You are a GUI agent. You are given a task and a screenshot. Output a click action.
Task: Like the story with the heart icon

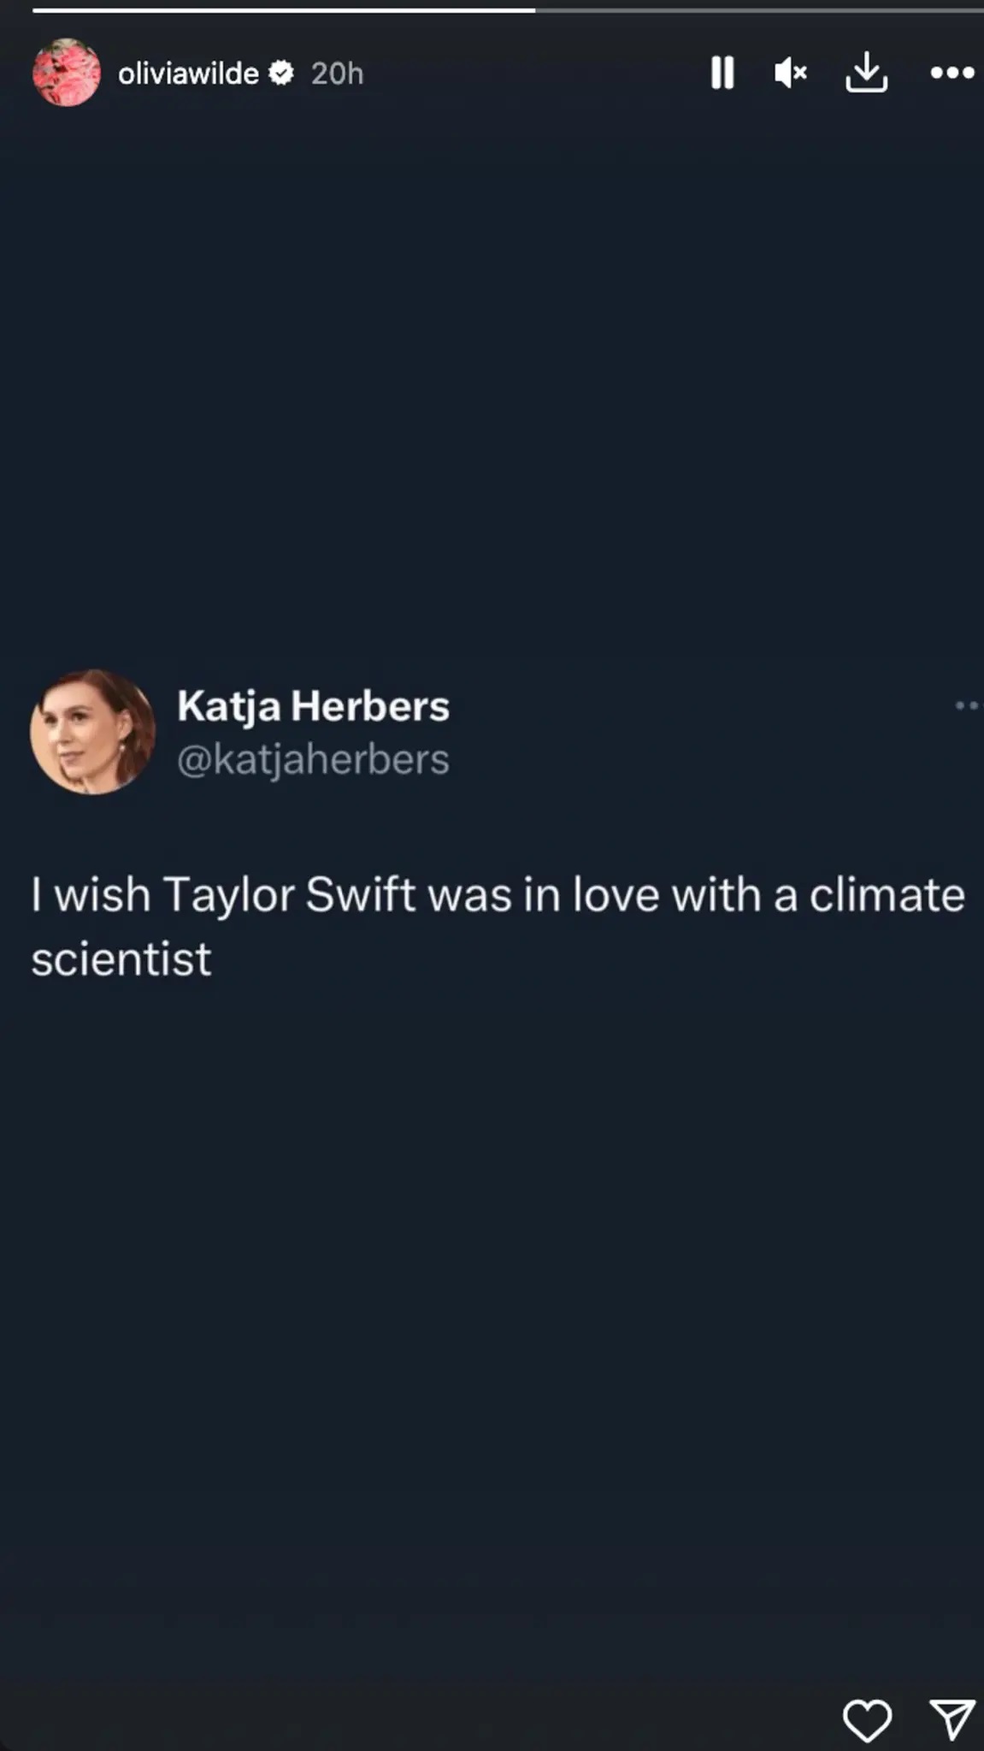pyautogui.click(x=867, y=1719)
